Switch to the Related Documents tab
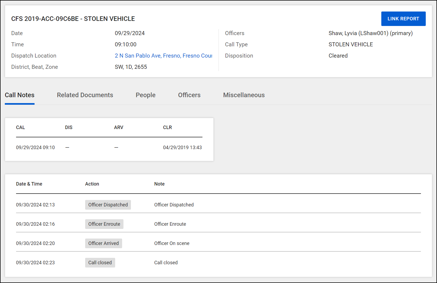The width and height of the screenshot is (437, 283). point(85,95)
